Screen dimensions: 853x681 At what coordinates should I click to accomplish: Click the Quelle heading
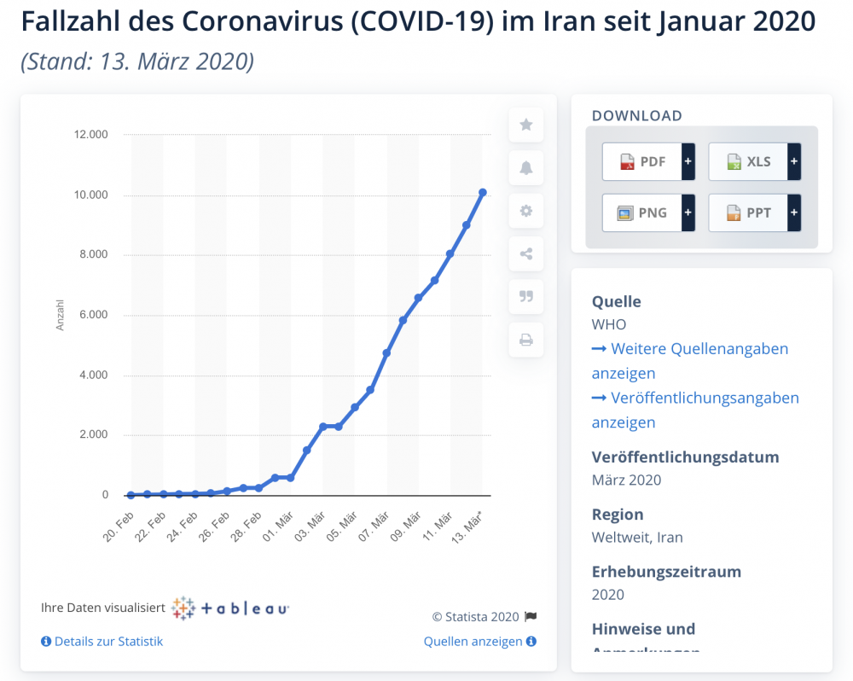point(617,301)
